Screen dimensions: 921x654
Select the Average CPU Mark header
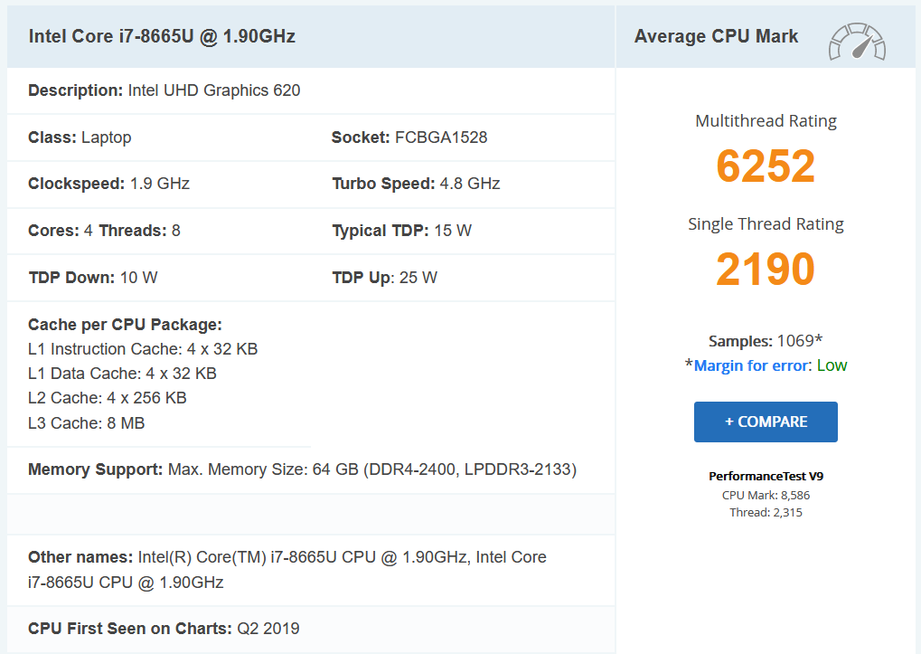click(716, 36)
